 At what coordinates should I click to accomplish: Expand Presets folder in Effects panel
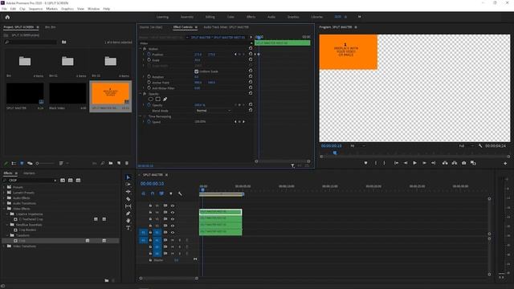point(4,187)
